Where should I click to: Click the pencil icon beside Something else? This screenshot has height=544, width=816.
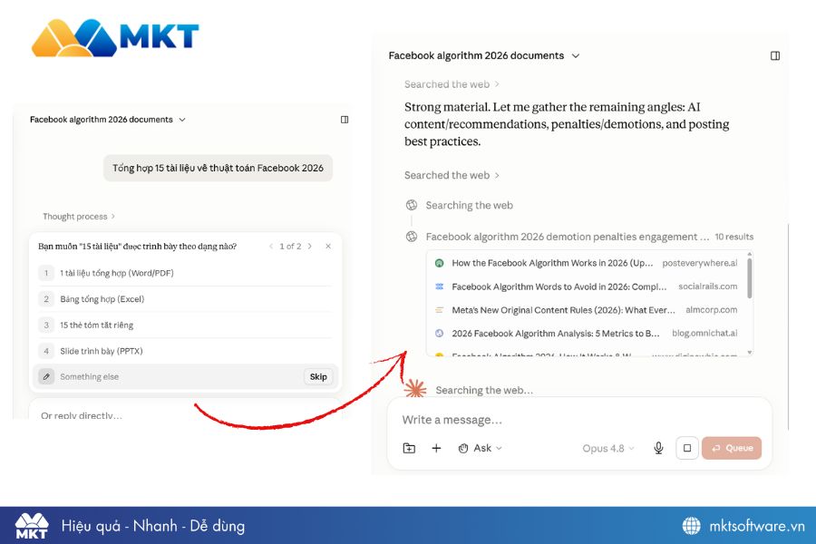point(46,376)
